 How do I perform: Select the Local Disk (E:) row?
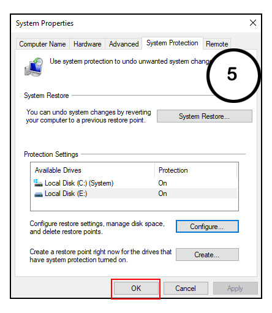[135, 194]
